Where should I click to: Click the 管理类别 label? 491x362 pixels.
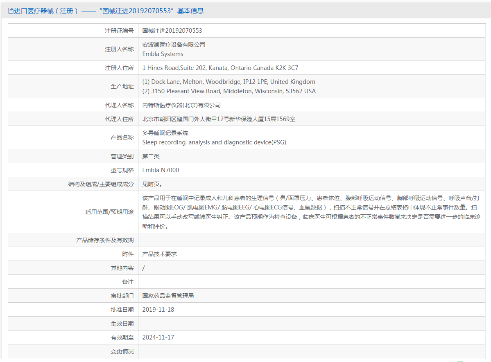tap(122, 156)
